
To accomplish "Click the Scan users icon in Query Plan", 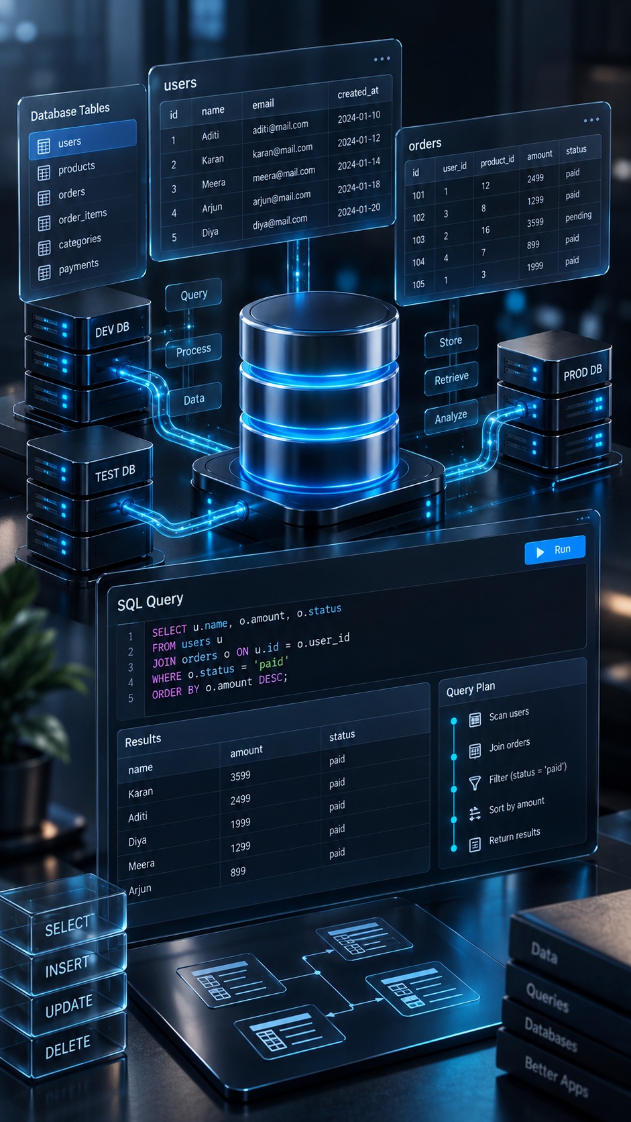I will 475,720.
